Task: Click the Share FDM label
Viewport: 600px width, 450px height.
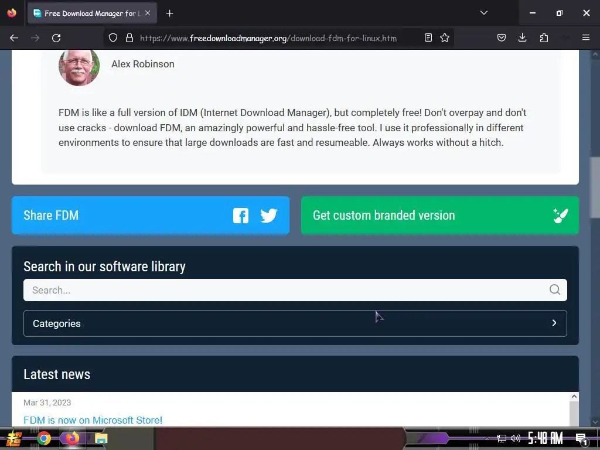Action: pyautogui.click(x=51, y=216)
